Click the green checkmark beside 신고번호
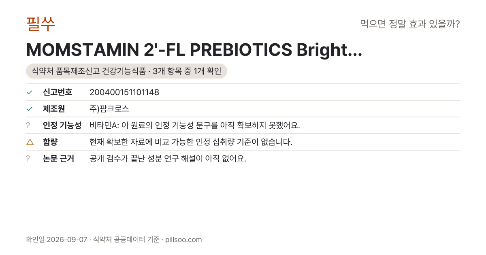 [29, 92]
